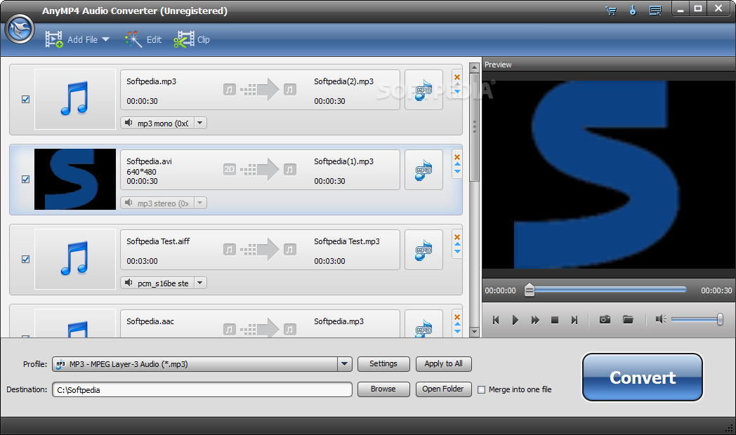Expand the pcm_s16be audio track dropdown

pyautogui.click(x=200, y=283)
